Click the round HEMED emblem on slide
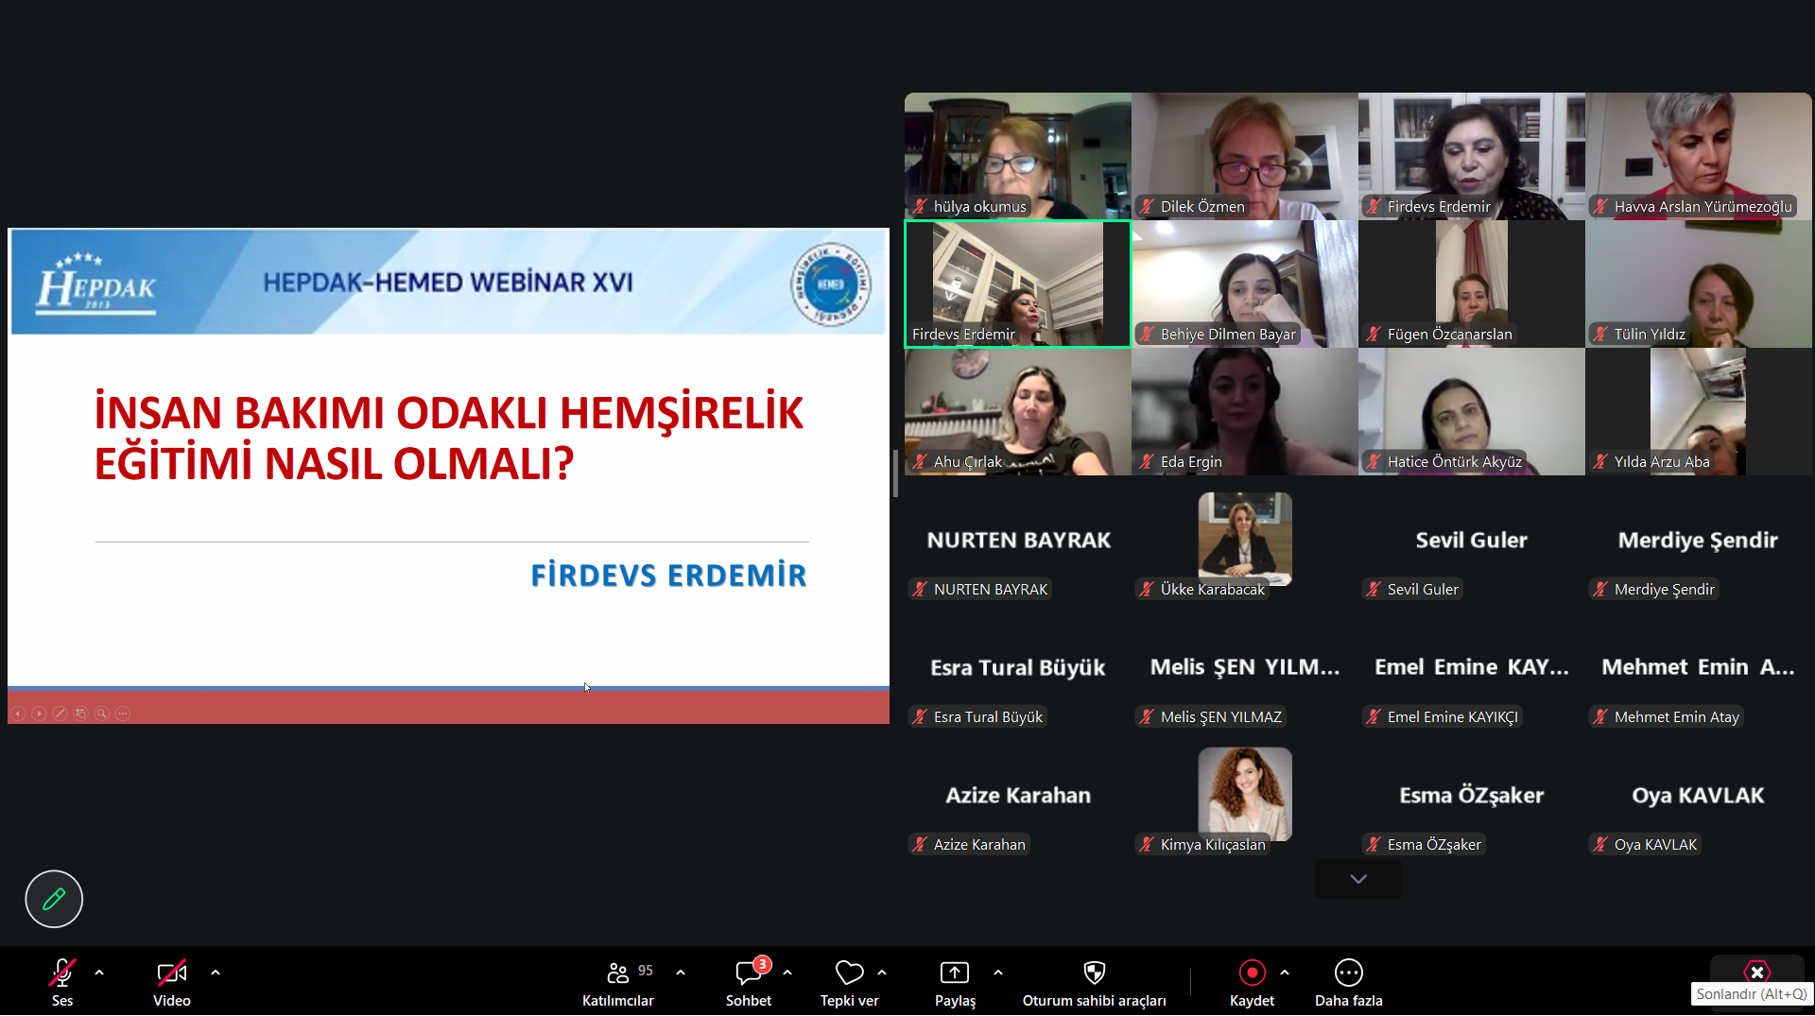Image resolution: width=1815 pixels, height=1016 pixels. point(831,284)
